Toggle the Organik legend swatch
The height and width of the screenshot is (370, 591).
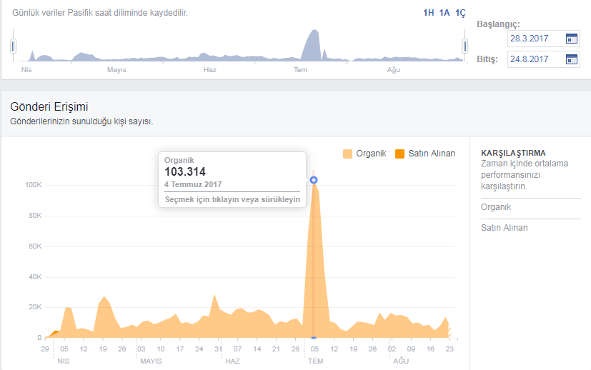click(x=347, y=154)
